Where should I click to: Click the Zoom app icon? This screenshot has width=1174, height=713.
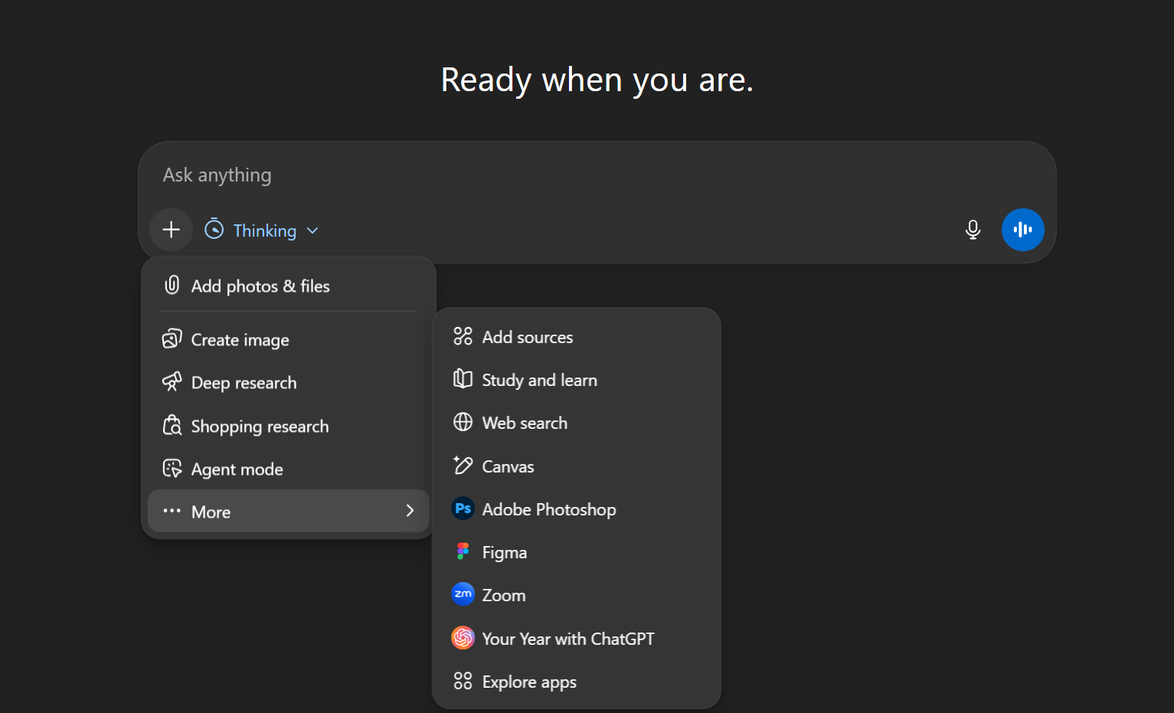point(463,594)
